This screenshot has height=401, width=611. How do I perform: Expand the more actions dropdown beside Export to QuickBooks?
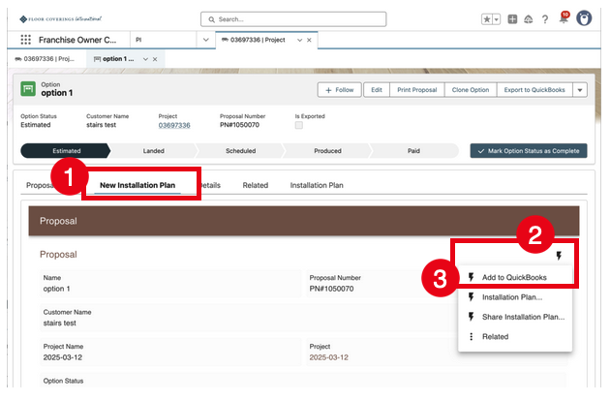point(579,89)
